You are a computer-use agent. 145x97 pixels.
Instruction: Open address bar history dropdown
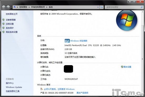coord(98,7)
